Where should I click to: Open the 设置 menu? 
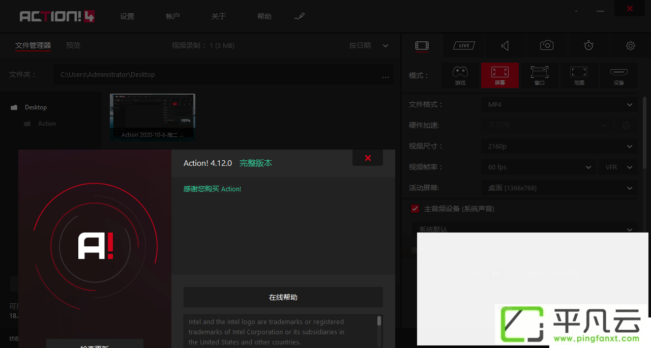[x=127, y=16]
